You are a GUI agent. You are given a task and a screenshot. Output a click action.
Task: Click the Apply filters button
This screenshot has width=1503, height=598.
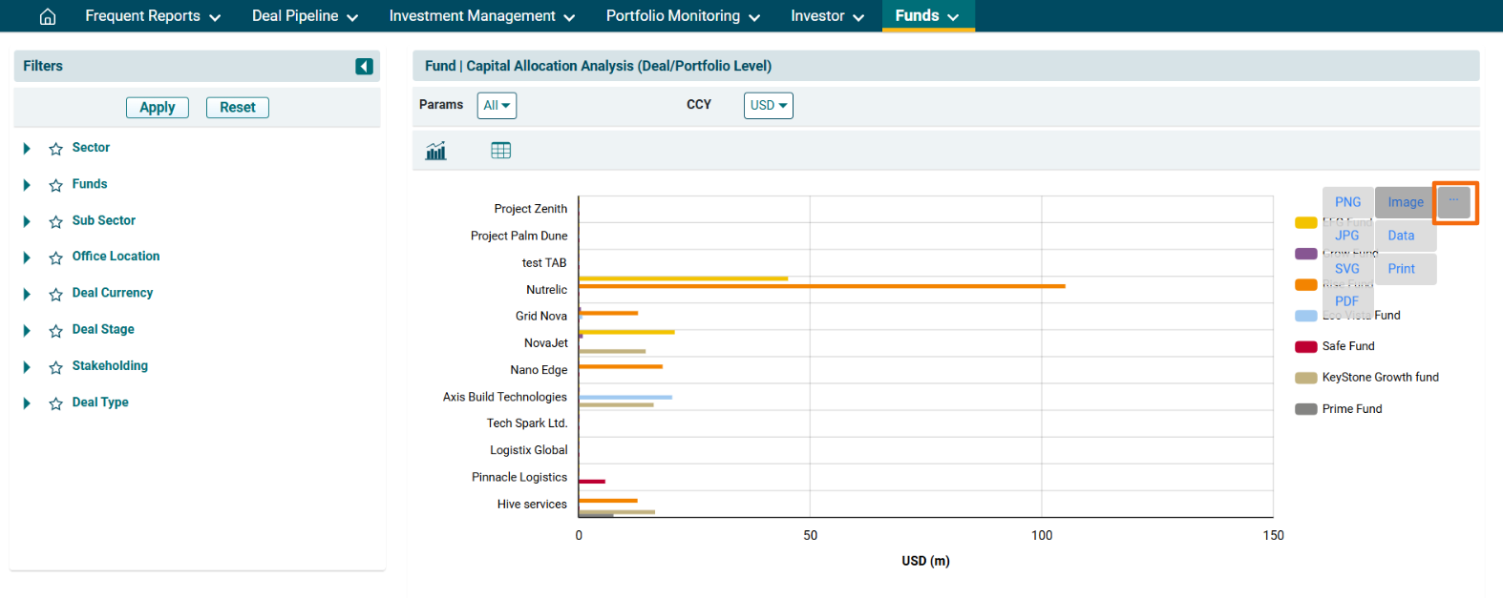pyautogui.click(x=158, y=108)
